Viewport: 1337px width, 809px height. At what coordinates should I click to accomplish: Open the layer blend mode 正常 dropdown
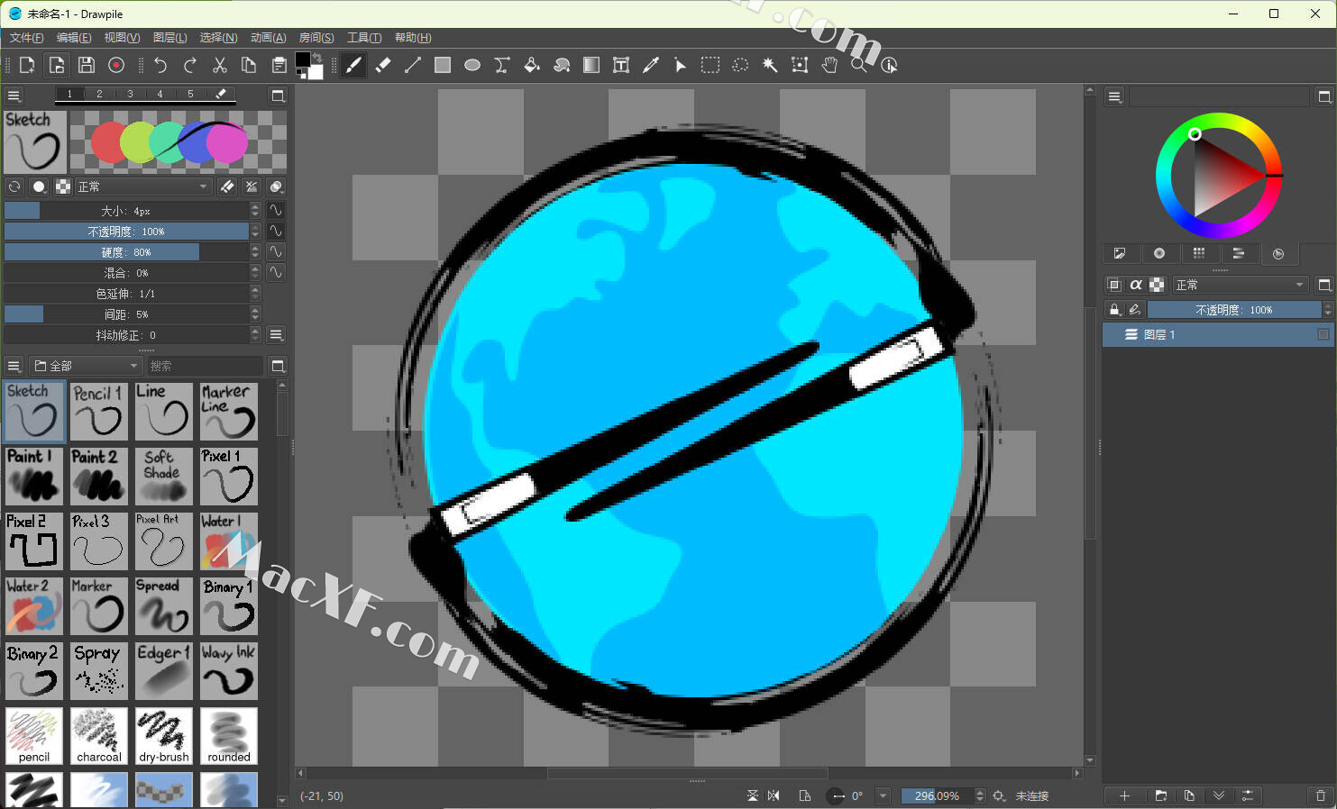pos(1241,285)
